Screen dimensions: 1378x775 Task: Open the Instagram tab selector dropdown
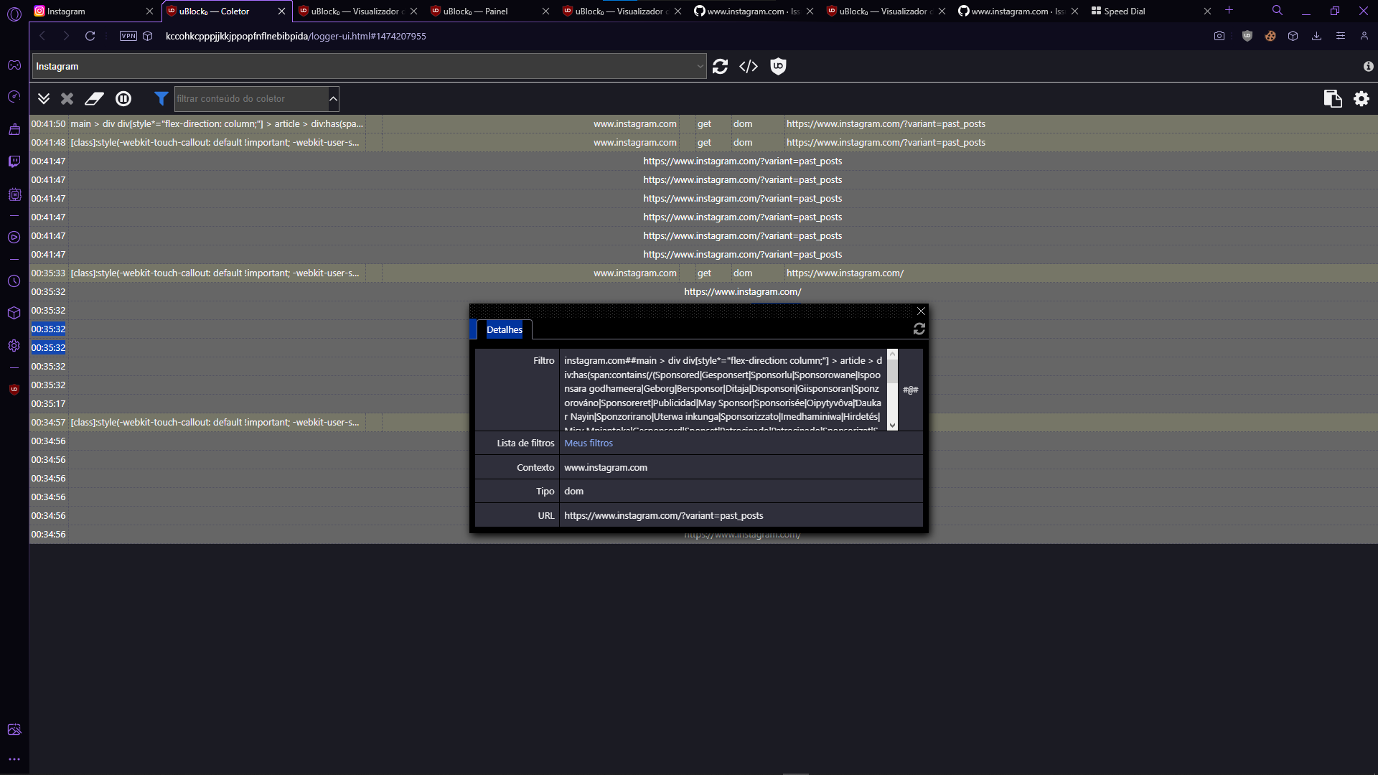coord(701,66)
